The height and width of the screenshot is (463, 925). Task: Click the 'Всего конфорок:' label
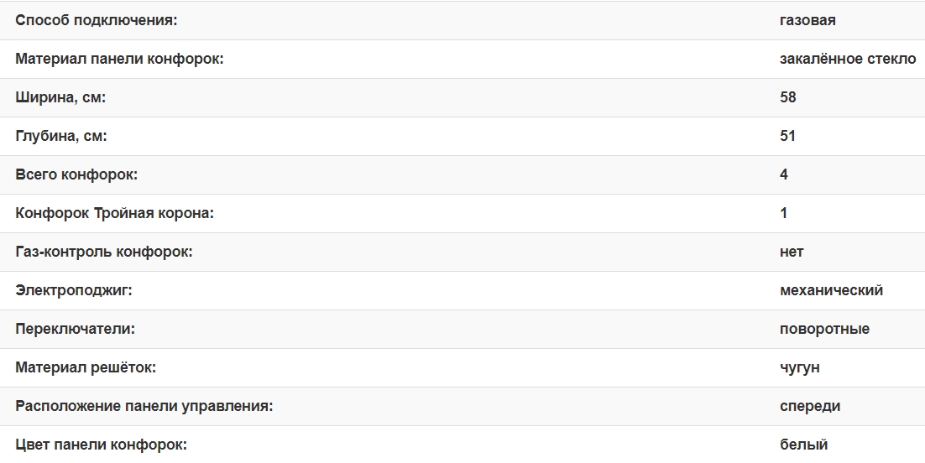[76, 174]
